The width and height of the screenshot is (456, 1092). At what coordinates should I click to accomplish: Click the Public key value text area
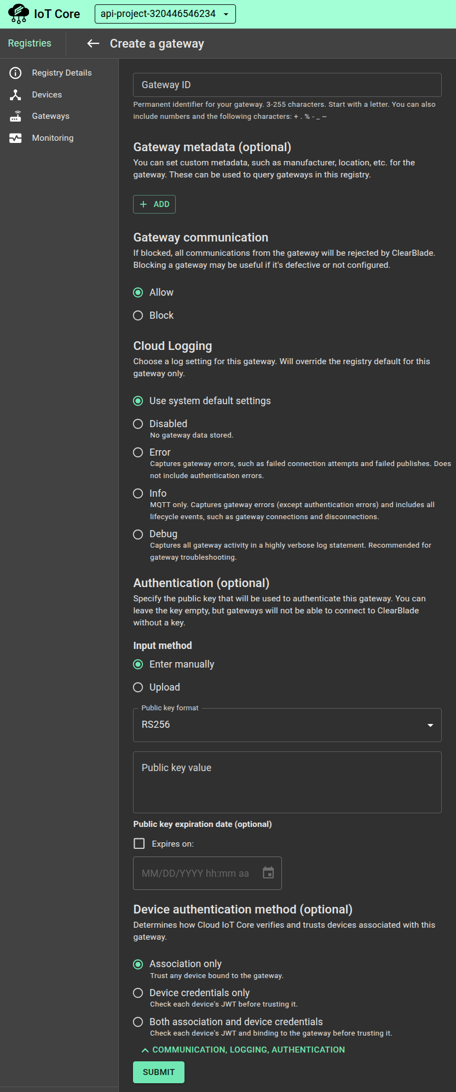click(287, 782)
